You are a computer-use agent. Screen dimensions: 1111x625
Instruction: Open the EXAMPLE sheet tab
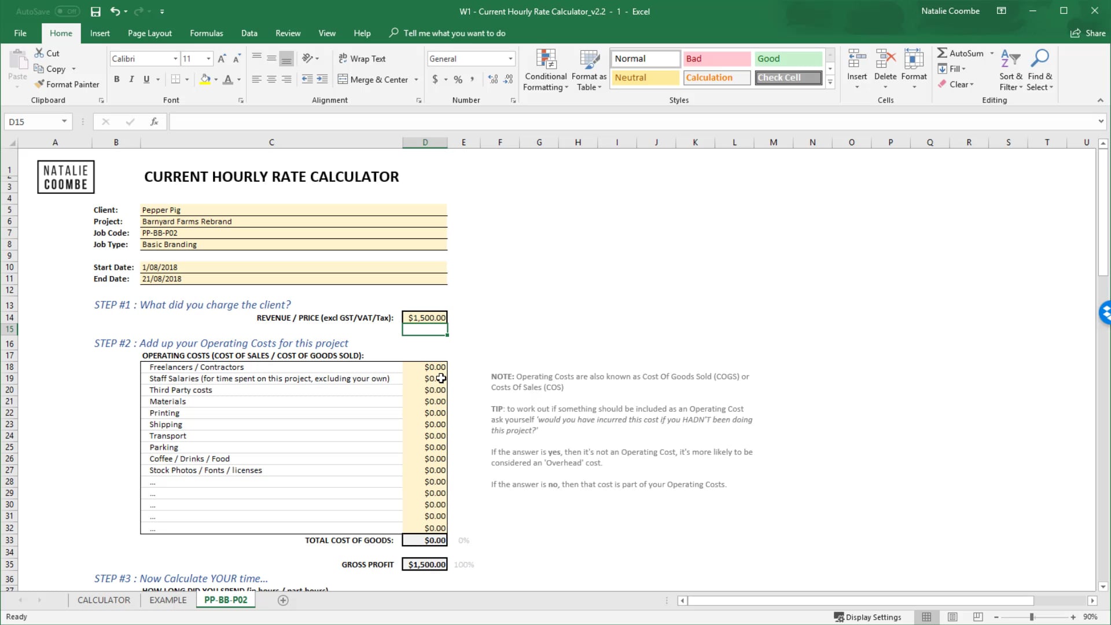pyautogui.click(x=167, y=600)
